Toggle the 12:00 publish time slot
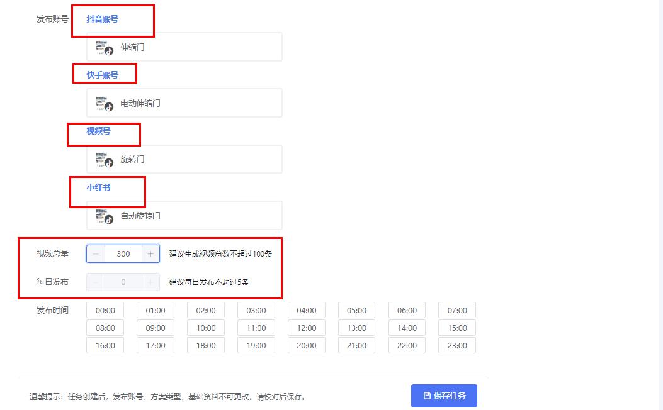This screenshot has height=410, width=663. (306, 328)
